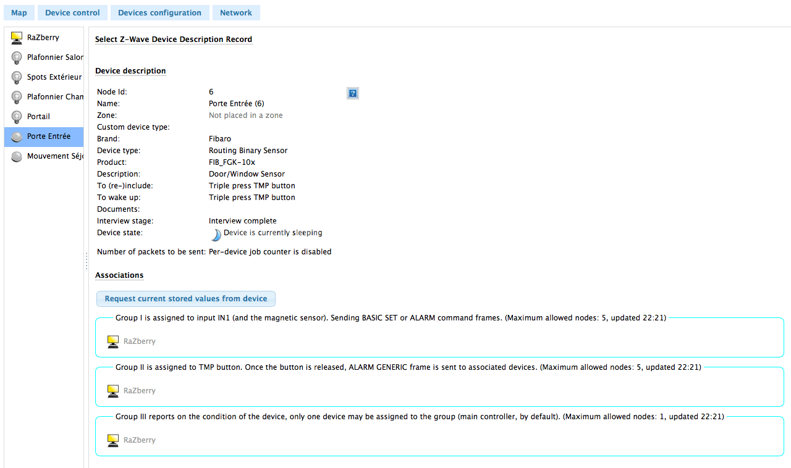791x468 pixels.
Task: Click Select Z-Wave Device Description Record link
Action: (174, 40)
